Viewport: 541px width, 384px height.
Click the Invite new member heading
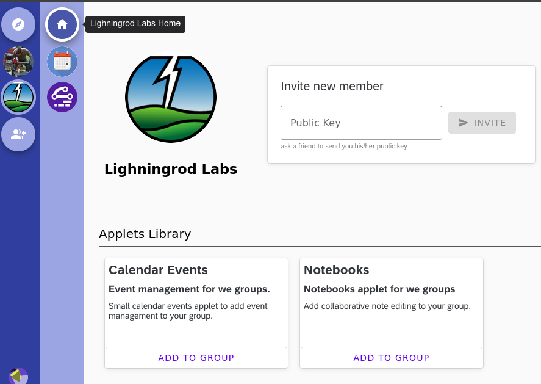coord(332,86)
